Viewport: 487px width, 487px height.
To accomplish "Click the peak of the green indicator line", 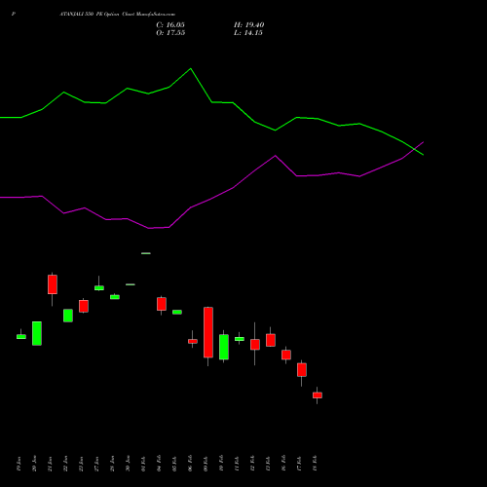I will pyautogui.click(x=191, y=68).
